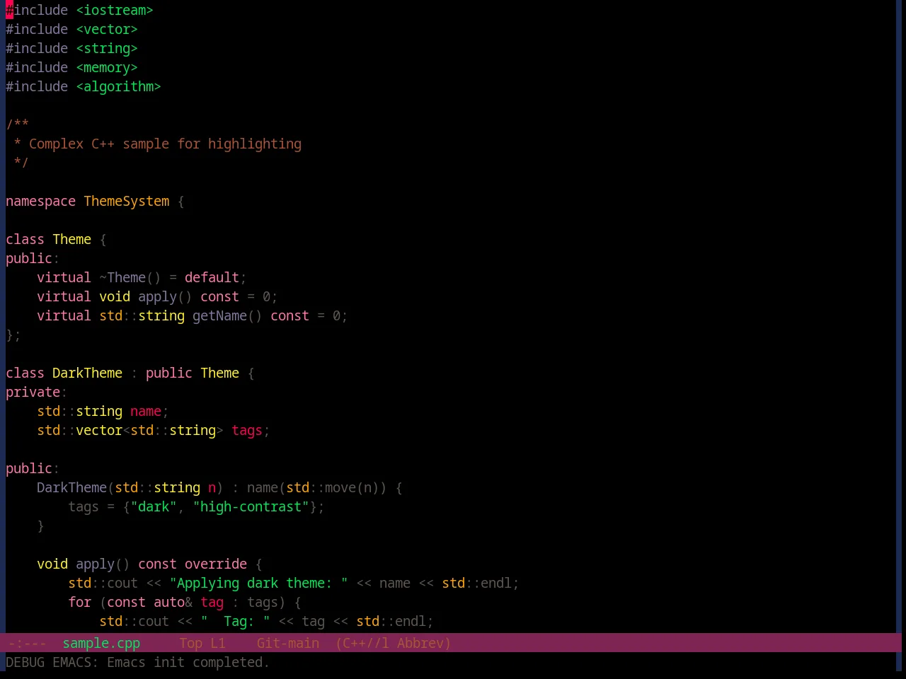Screen dimensions: 906x679
Task: Click the Git-main indicator in mode line
Action: (288, 643)
